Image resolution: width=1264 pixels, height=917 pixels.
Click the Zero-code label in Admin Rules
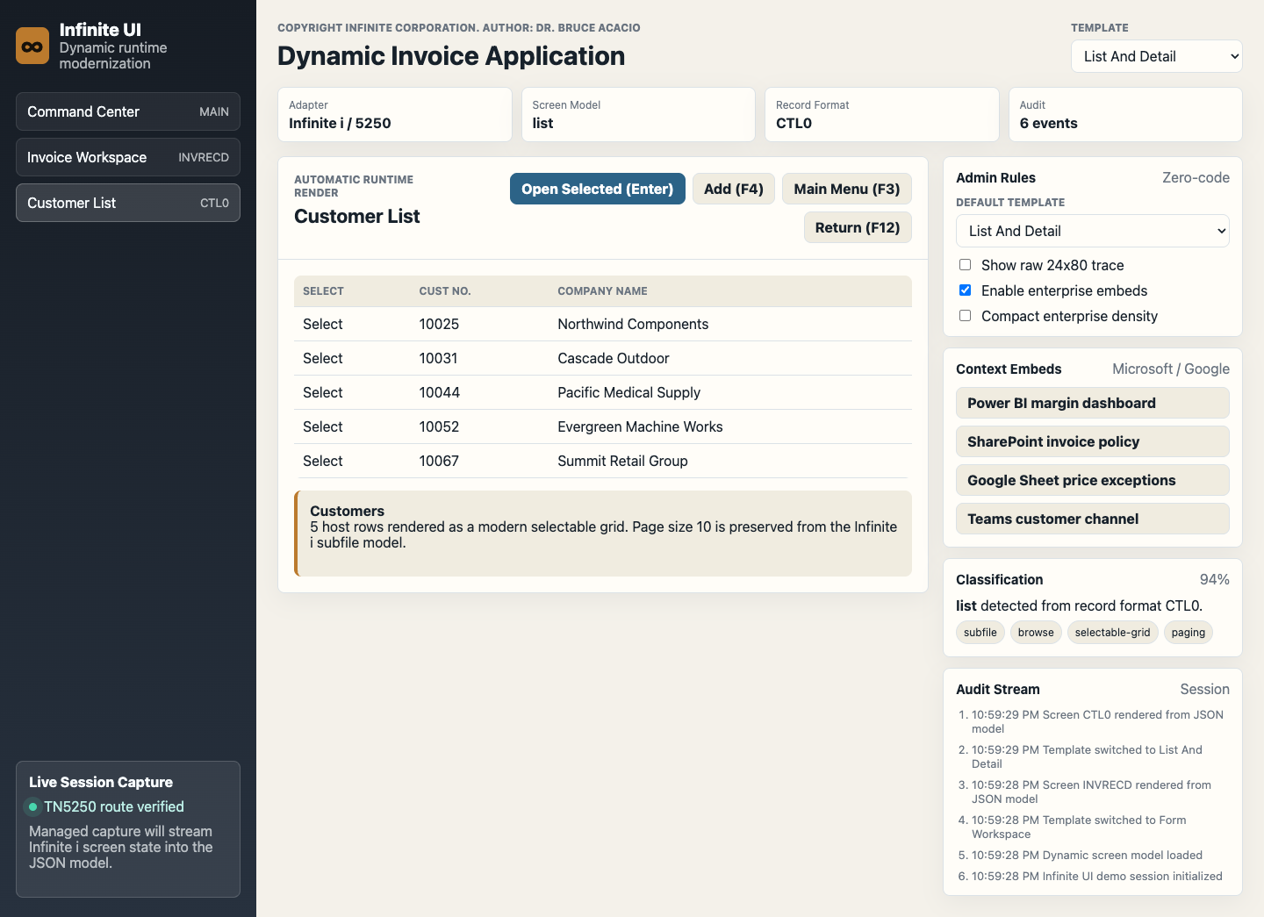(1196, 177)
